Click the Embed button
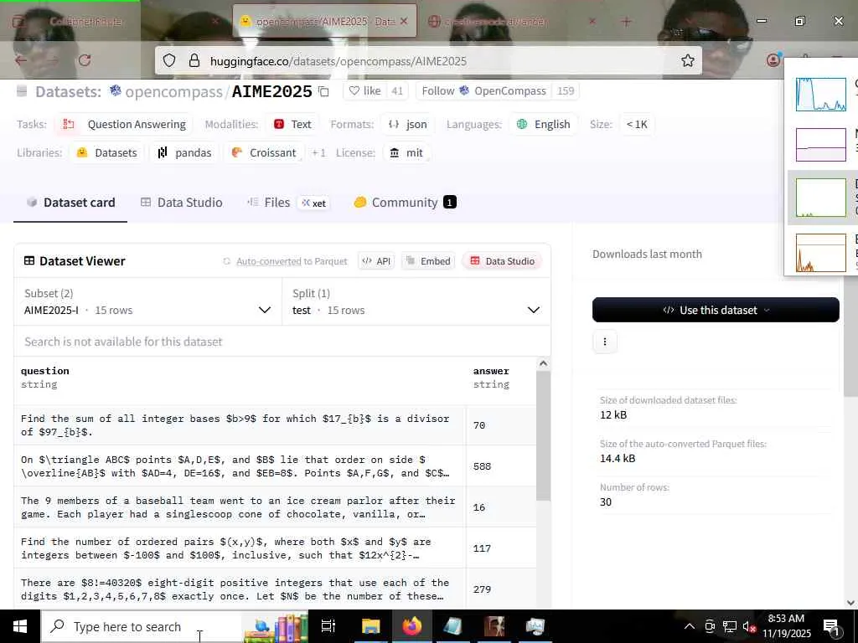 click(428, 261)
